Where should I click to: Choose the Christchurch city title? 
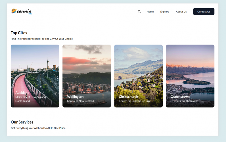pyautogui.click(x=128, y=97)
